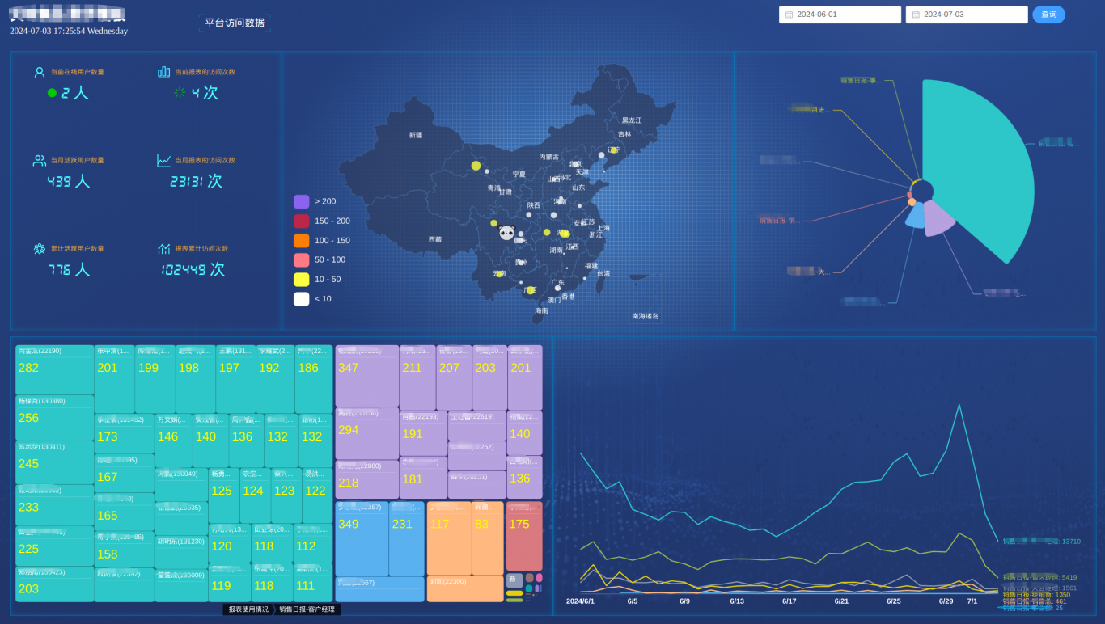The width and height of the screenshot is (1105, 624).
Task: Click the teal treemap tile with value 282
Action: pos(55,370)
